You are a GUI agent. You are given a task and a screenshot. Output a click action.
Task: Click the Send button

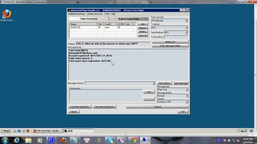pyautogui.click(x=157, y=107)
